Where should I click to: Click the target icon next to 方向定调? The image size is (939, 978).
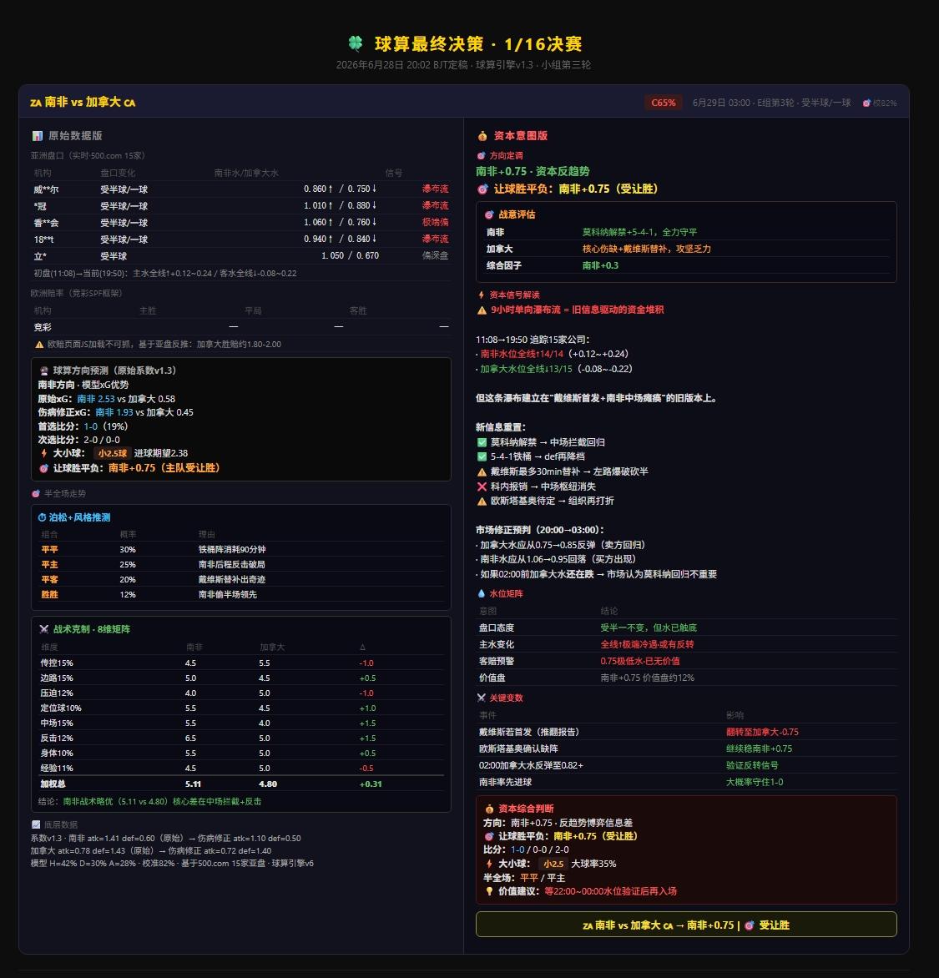click(481, 155)
